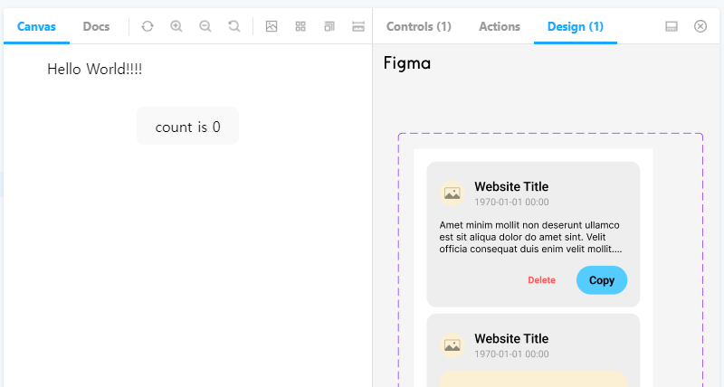Click the first card's 'Website Title' heading
This screenshot has width=724, height=387.
[511, 186]
